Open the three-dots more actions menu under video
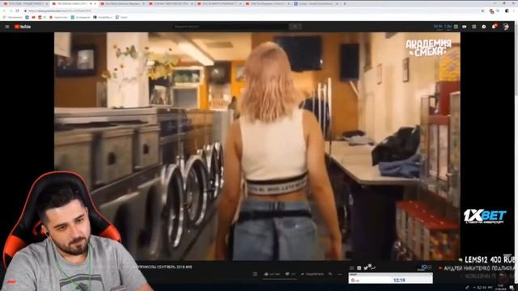518x291 pixels. [x=340, y=274]
